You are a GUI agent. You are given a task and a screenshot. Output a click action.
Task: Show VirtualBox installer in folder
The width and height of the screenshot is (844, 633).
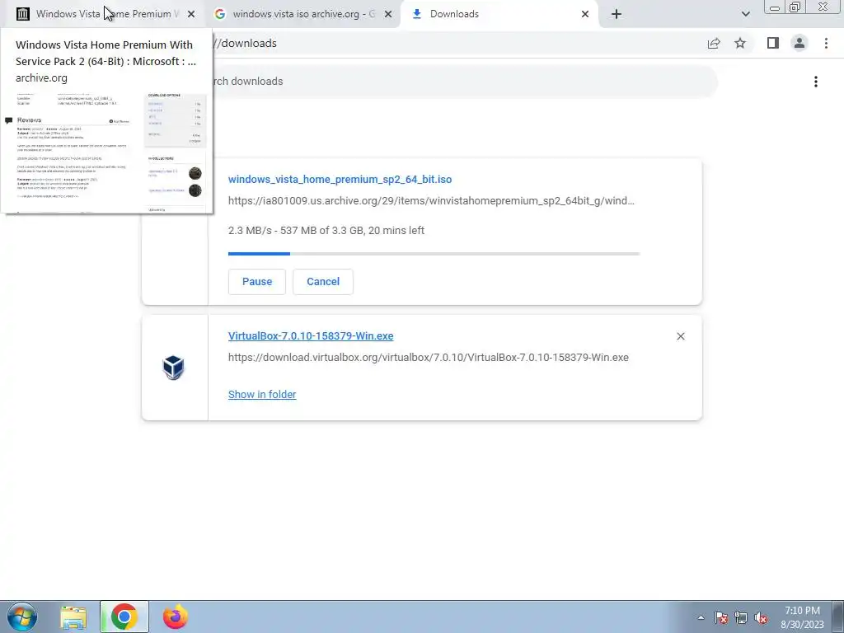(262, 395)
